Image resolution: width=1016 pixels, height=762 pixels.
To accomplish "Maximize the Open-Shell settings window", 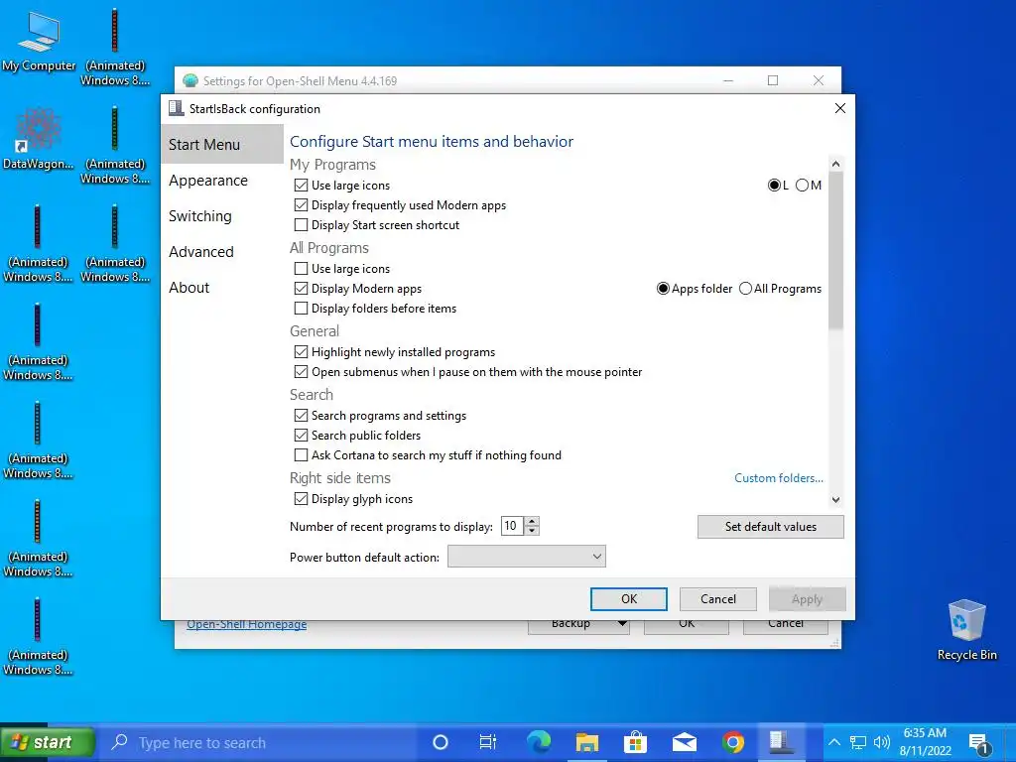I will [x=772, y=80].
